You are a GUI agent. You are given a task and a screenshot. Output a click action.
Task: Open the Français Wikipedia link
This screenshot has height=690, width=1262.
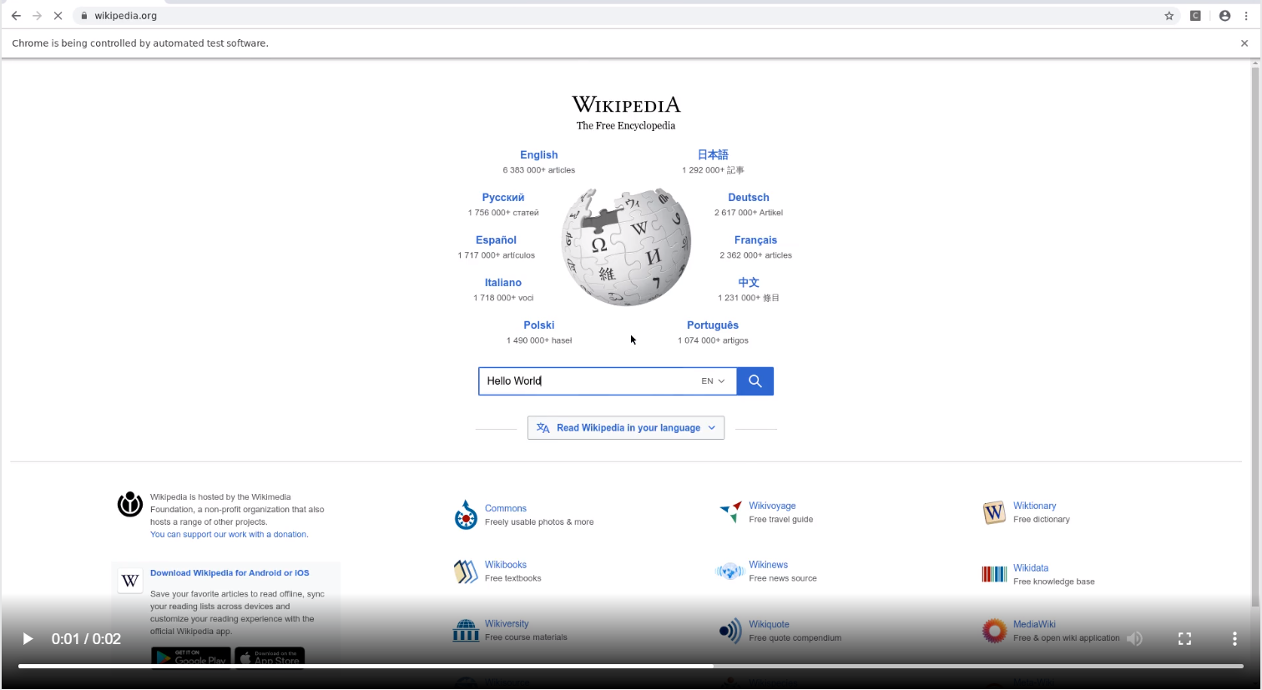756,240
